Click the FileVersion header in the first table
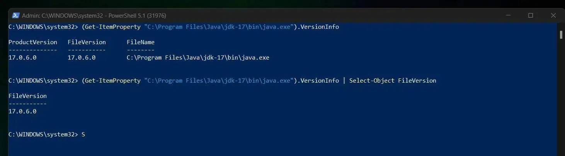This screenshot has height=156, width=565. pos(87,42)
